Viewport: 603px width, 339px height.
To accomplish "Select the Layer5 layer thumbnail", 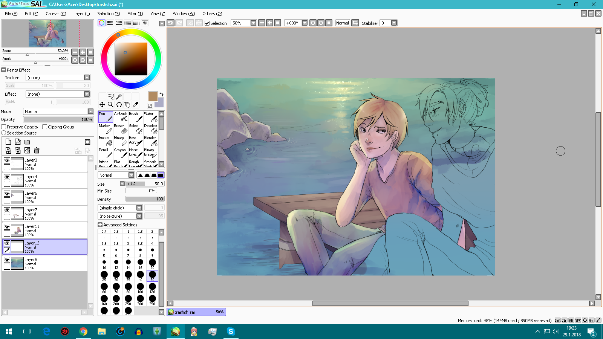I will coord(17,263).
